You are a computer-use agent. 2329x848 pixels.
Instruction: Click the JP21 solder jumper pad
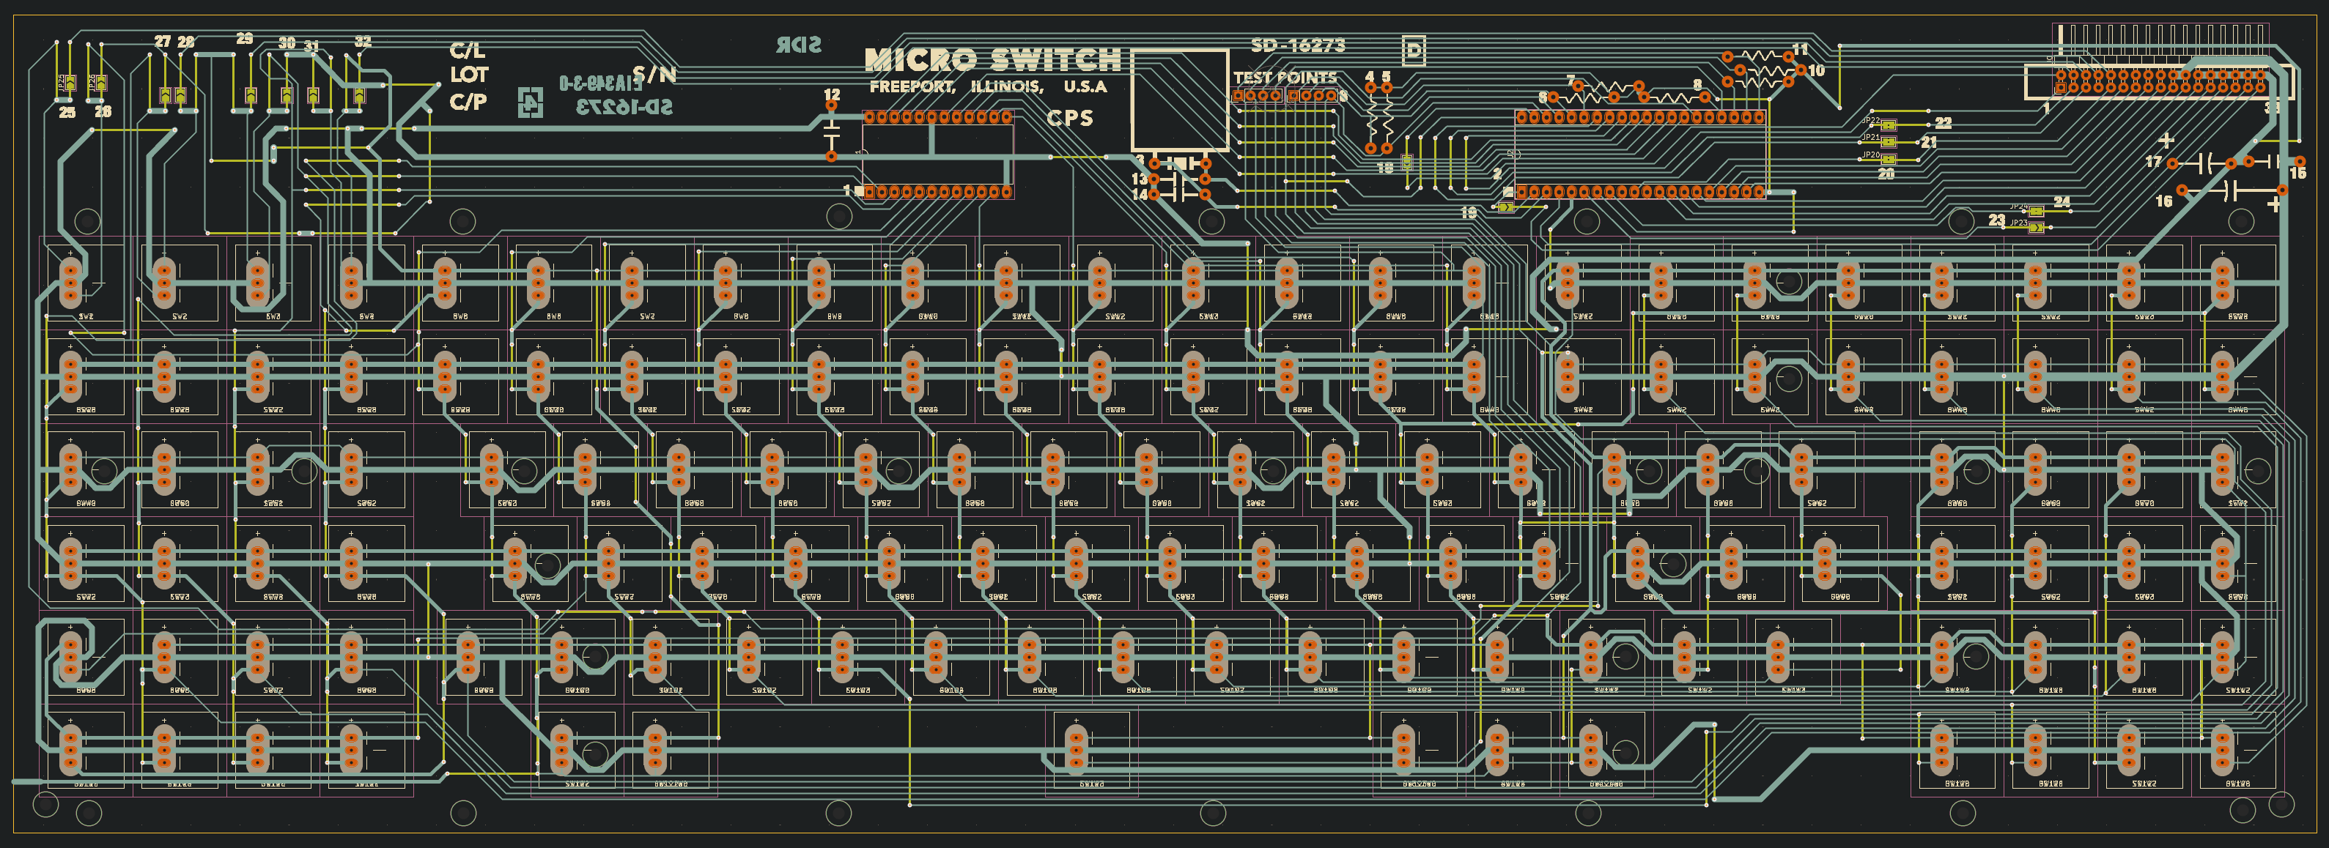[1889, 142]
